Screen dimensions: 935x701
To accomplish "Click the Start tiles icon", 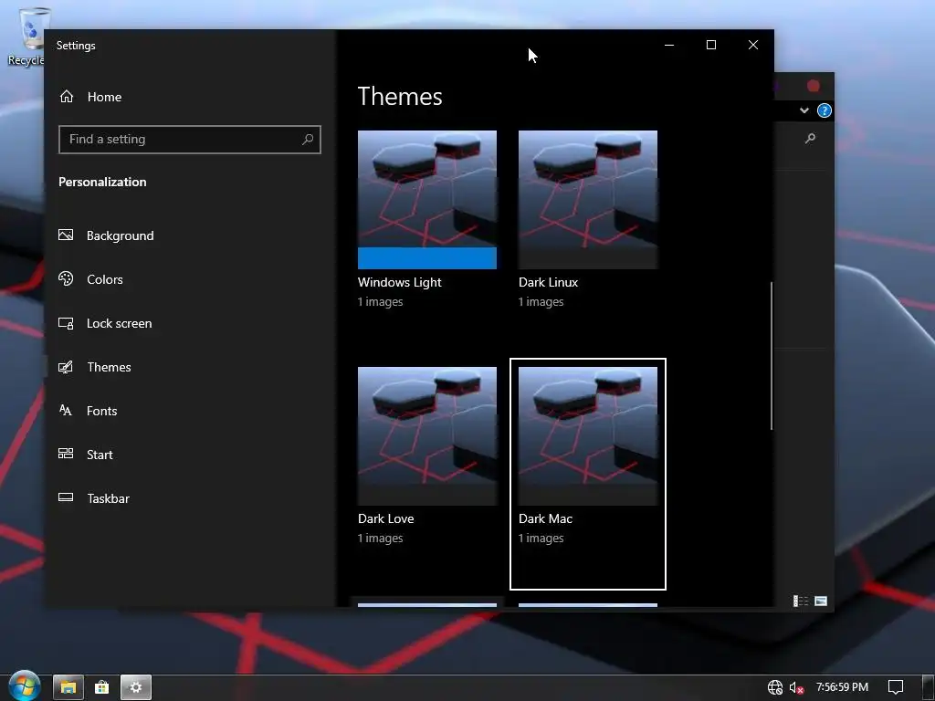I will click(x=66, y=454).
